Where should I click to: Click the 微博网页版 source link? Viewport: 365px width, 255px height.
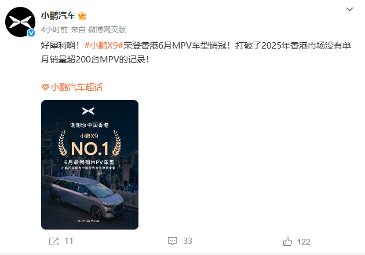107,29
